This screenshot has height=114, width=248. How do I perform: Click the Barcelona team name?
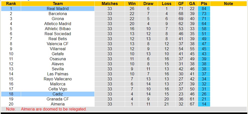tap(58, 14)
